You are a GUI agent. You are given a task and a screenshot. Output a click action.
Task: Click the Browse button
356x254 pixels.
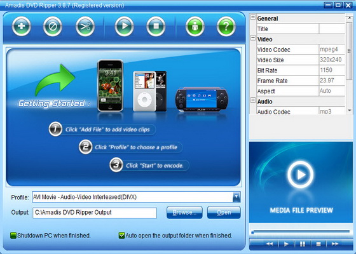point(184,213)
